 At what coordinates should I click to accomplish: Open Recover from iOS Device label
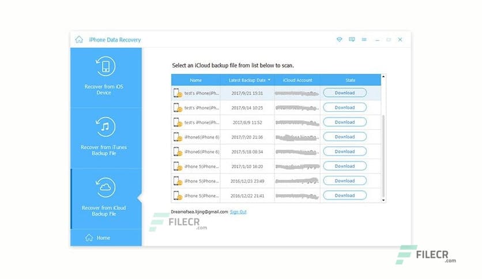[x=104, y=89]
